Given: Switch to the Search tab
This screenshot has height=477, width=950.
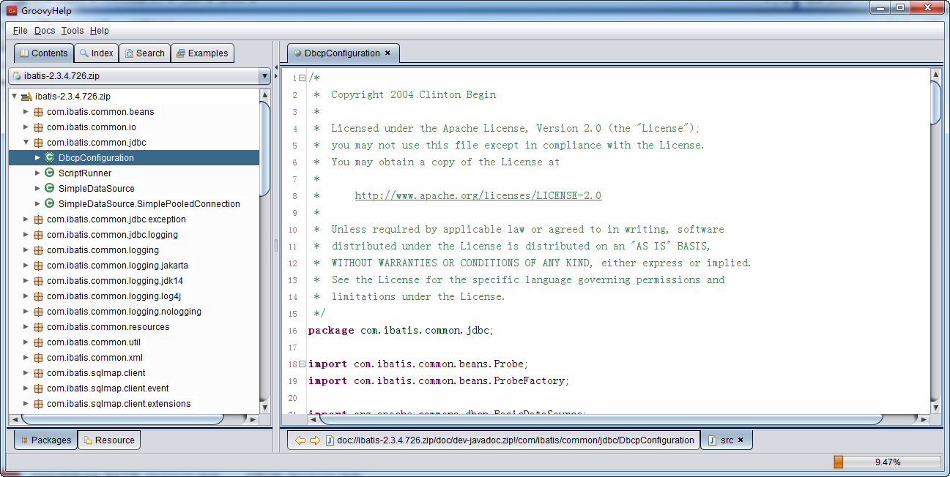Looking at the screenshot, I should [x=144, y=53].
